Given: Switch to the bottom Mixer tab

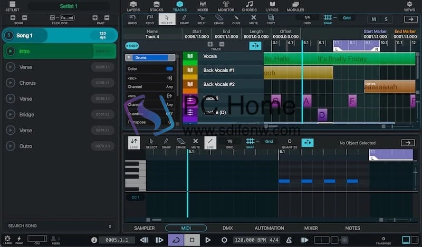Looking at the screenshot, I should (311, 228).
